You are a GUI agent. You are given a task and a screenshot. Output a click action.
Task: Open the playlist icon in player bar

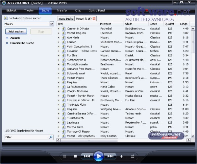[64, 156]
